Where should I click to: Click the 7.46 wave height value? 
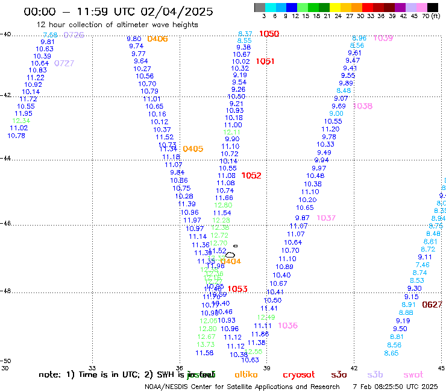click(x=422, y=265)
